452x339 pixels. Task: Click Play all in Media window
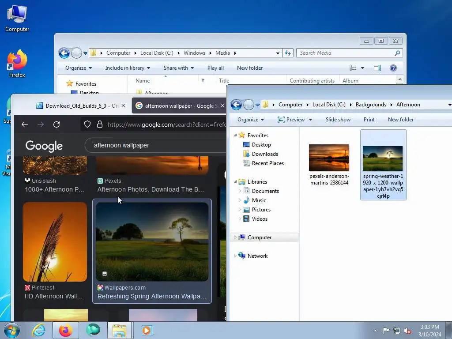215,68
